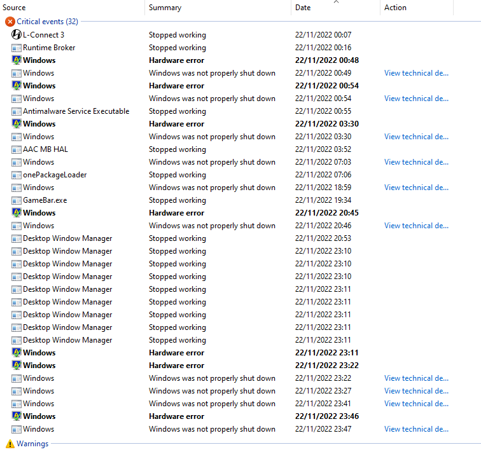
Task: Click the Windows icon at 23:47
Action: pos(17,429)
